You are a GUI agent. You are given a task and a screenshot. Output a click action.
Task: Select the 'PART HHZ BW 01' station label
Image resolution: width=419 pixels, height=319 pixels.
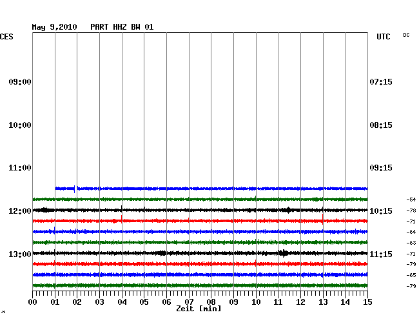[x=122, y=27]
